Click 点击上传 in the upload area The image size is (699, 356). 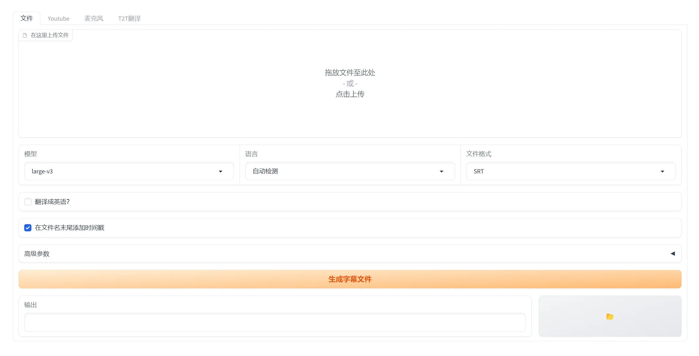[x=350, y=94]
